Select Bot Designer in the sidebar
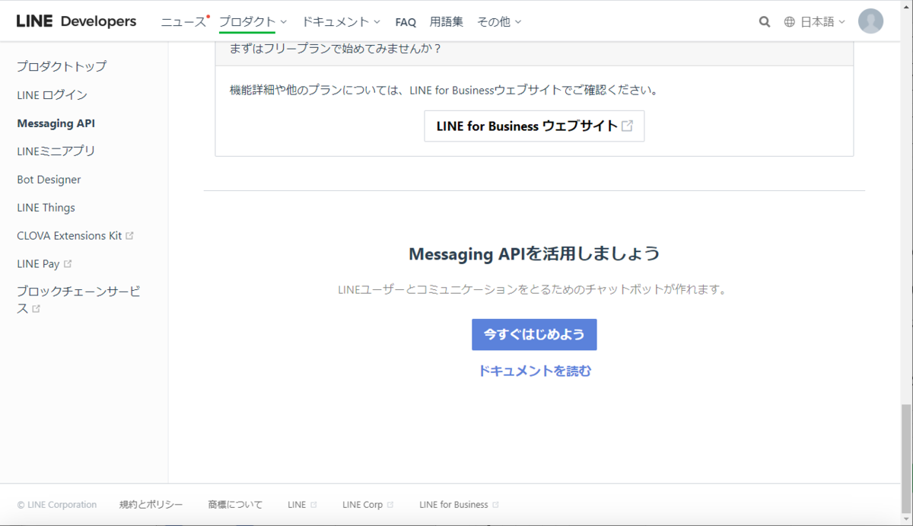Viewport: 913px width, 526px height. [49, 180]
